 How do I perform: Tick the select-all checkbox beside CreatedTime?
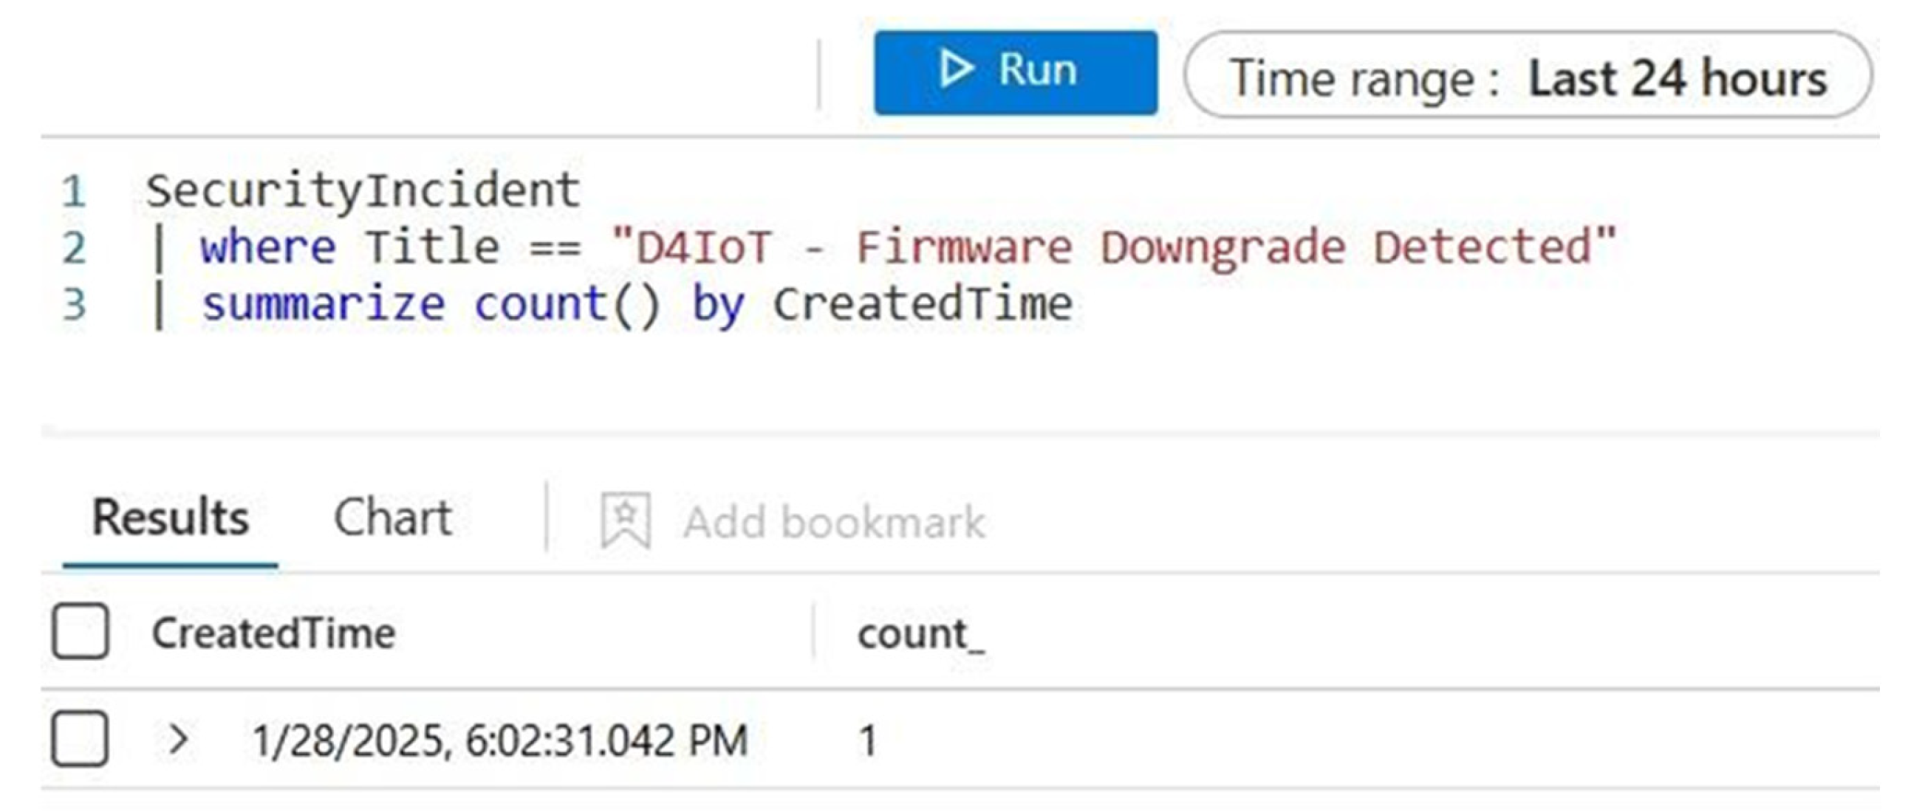[x=81, y=631]
